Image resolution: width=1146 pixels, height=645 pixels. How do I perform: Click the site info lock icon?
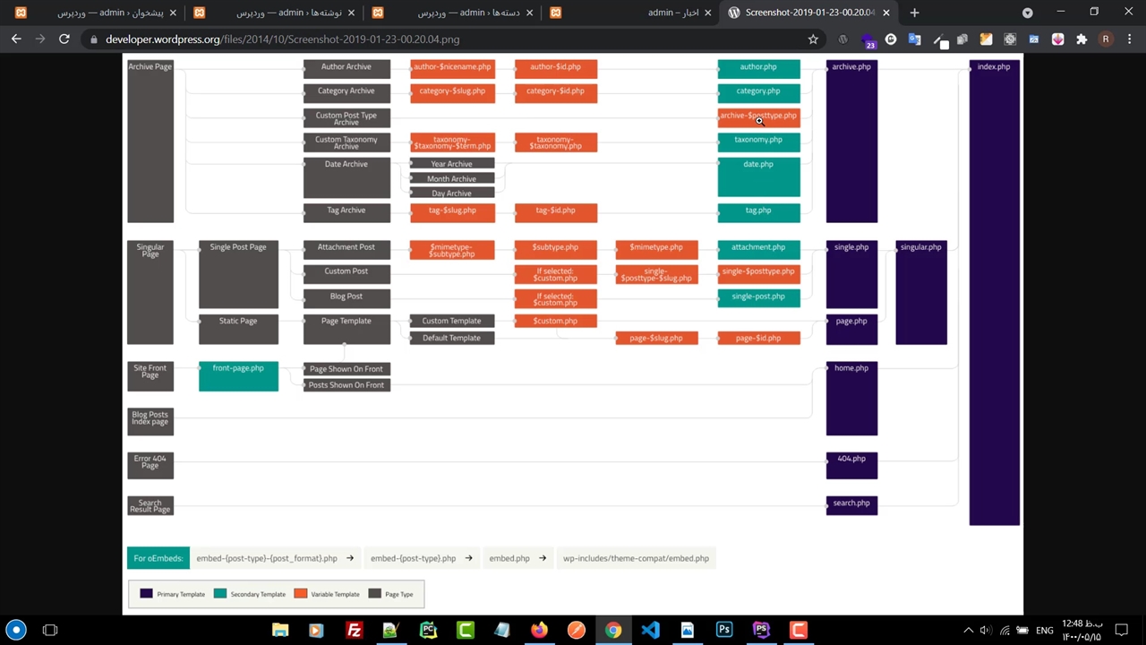[x=93, y=39]
